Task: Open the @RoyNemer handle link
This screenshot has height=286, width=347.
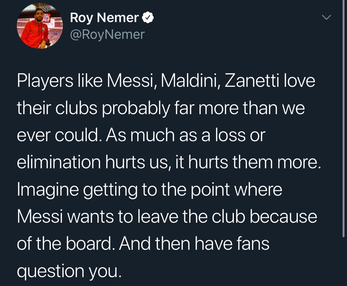Action: (107, 35)
